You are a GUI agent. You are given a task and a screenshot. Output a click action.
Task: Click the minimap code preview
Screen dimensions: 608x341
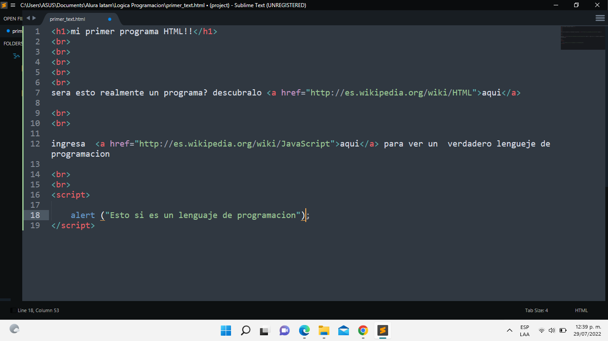[x=583, y=37]
